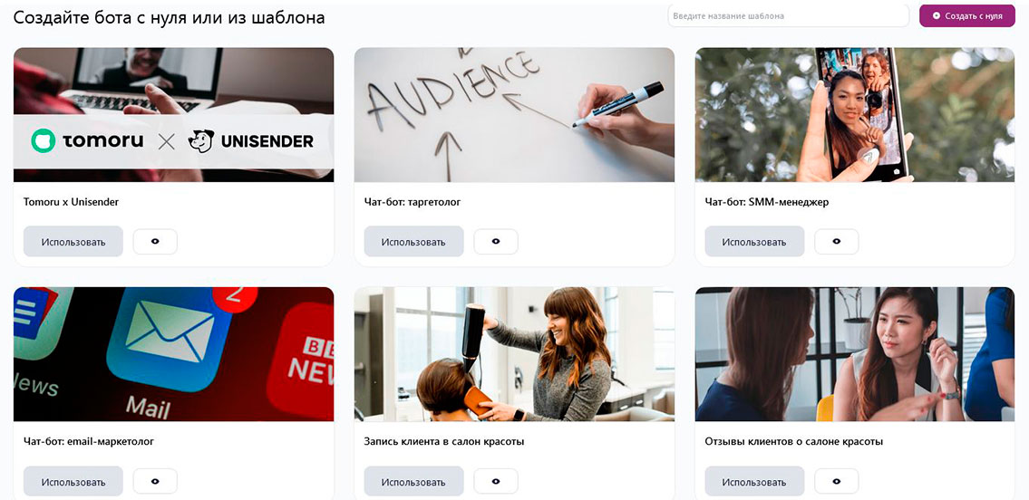The height and width of the screenshot is (500, 1029).
Task: Preview the Чат-бот: email-маркетолог template (eye icon)
Action: click(x=155, y=481)
